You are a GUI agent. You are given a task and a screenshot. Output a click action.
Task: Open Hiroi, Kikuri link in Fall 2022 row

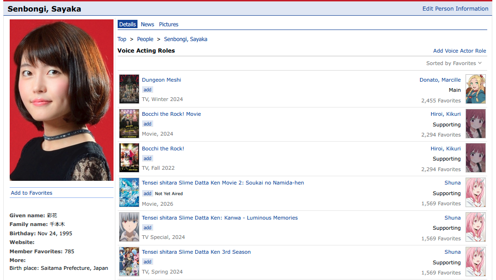tap(445, 149)
